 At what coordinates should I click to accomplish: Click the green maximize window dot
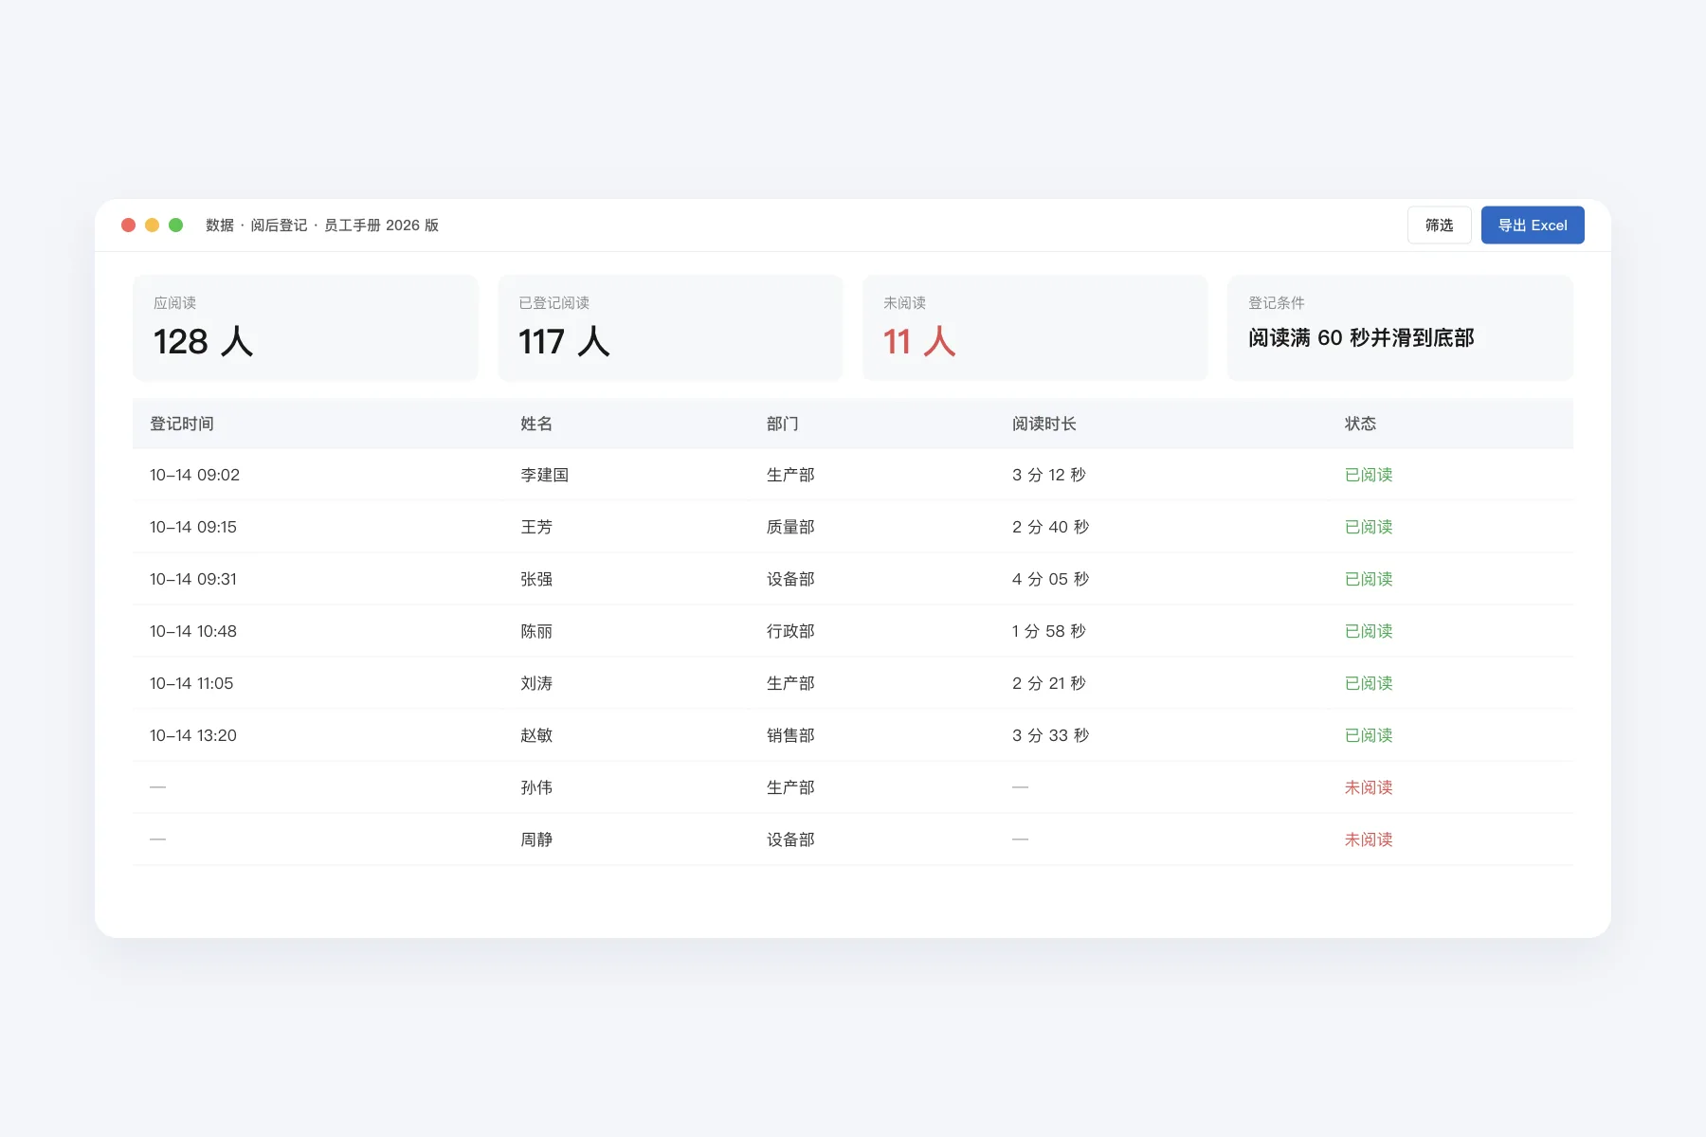175,226
